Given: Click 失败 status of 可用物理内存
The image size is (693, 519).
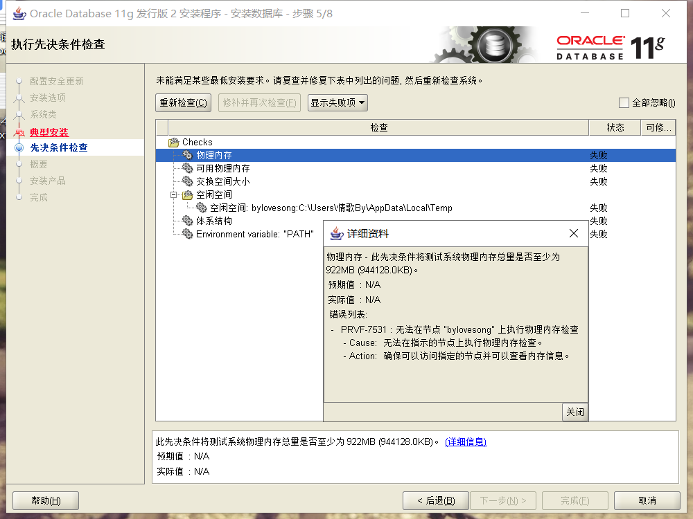Looking at the screenshot, I should point(599,169).
